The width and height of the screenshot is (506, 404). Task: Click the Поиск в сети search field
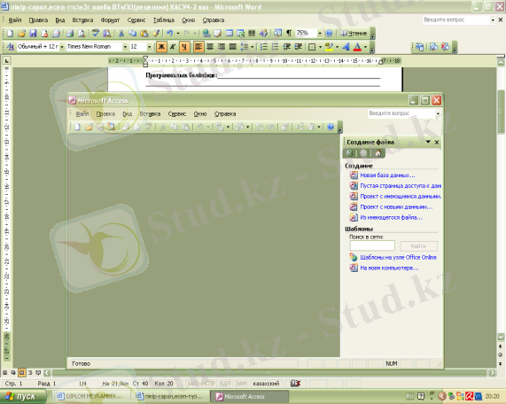(372, 246)
